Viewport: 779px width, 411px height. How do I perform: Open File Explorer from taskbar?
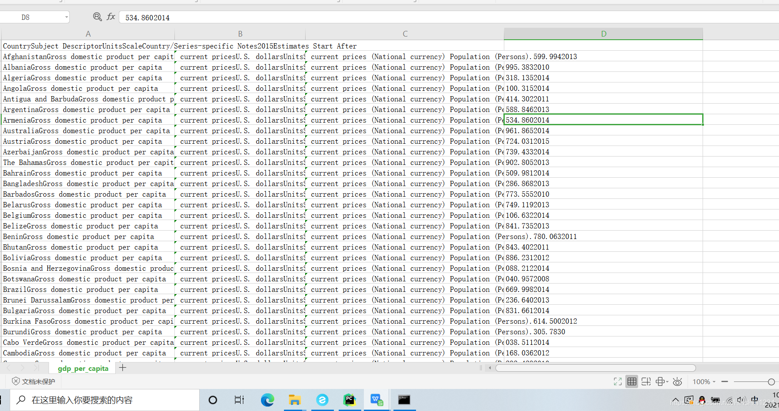(x=295, y=400)
